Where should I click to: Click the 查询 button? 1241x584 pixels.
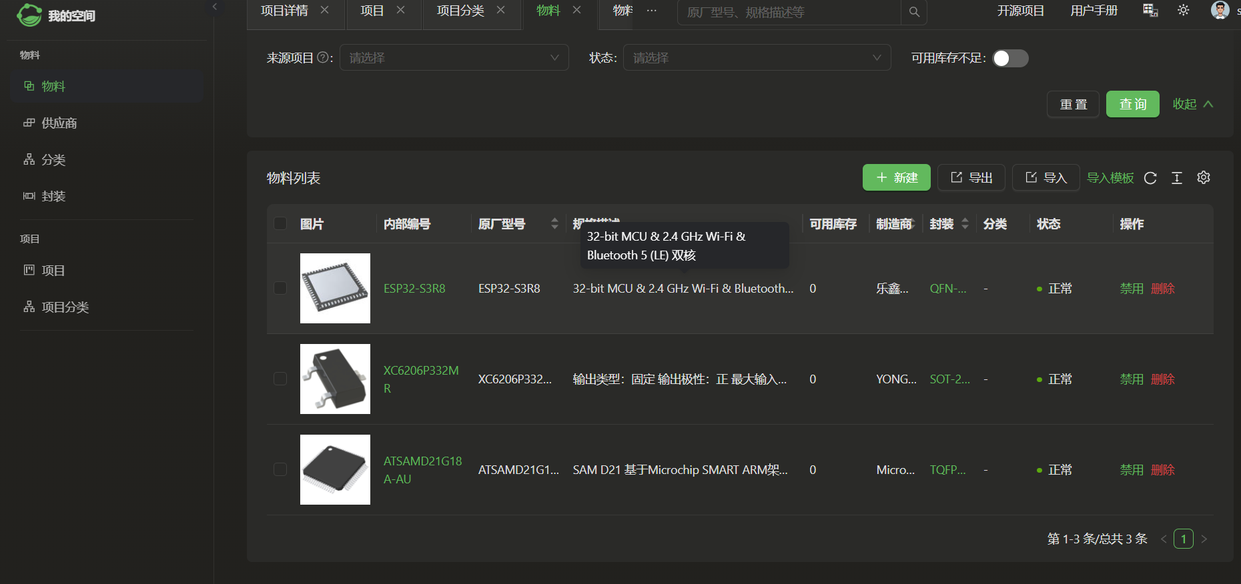tap(1132, 104)
